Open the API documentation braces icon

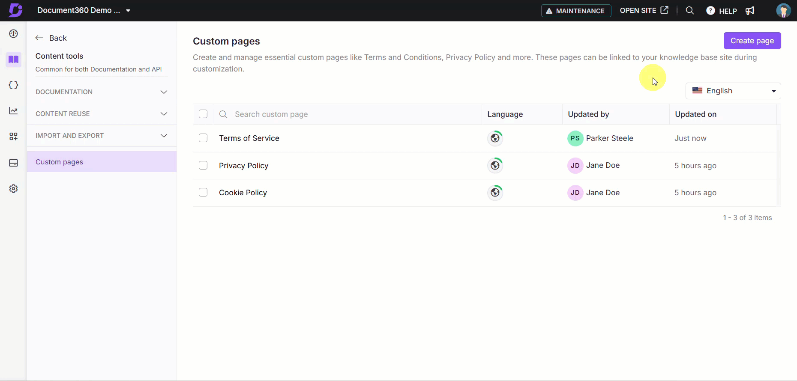[14, 85]
